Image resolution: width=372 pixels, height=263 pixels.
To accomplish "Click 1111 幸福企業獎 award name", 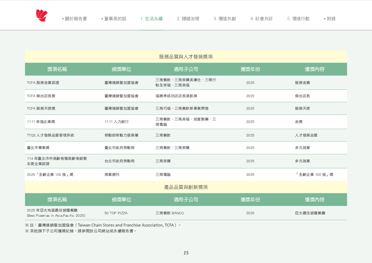I will [x=41, y=122].
